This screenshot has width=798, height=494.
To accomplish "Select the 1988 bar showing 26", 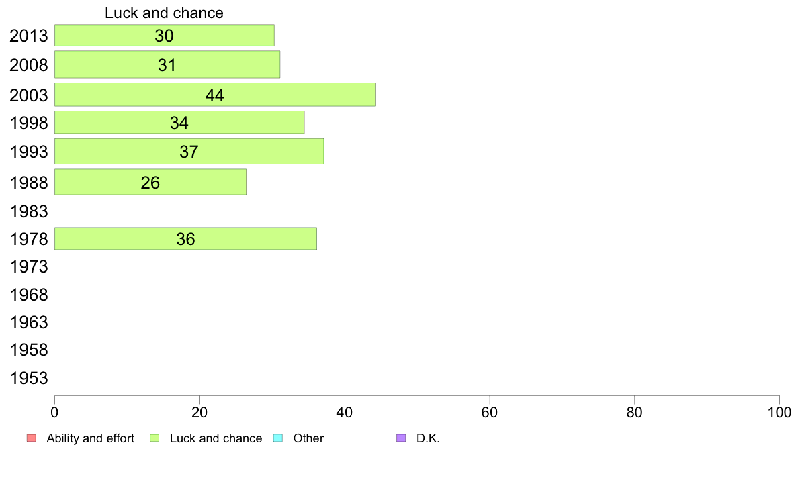I will [x=150, y=182].
